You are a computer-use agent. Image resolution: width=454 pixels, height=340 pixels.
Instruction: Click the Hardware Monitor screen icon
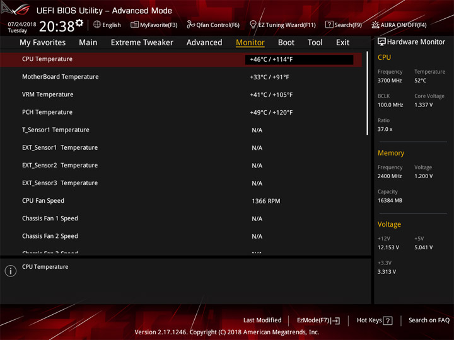pos(381,42)
